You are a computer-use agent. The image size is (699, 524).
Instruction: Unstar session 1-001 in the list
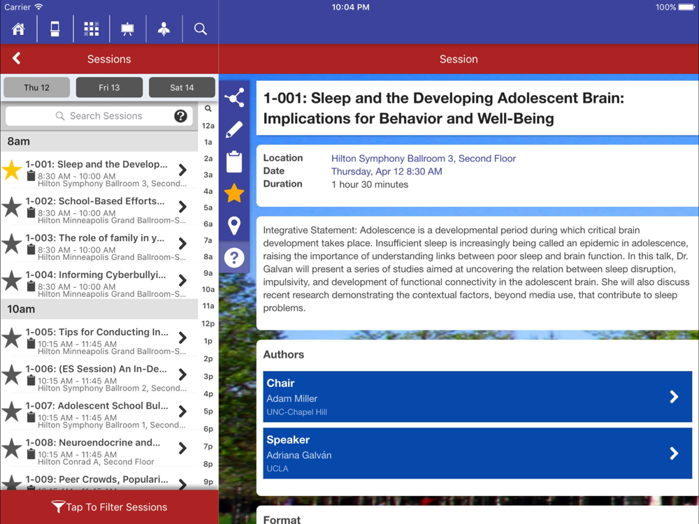12,170
